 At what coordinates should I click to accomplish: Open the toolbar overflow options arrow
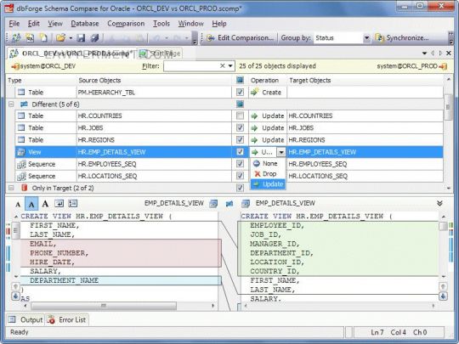pos(195,38)
